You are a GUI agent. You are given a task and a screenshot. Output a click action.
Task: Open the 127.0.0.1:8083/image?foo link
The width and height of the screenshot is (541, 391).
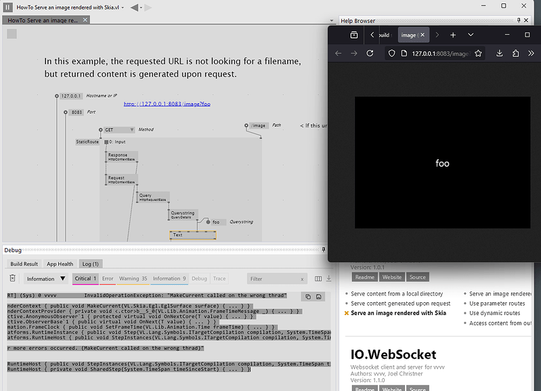(x=167, y=104)
